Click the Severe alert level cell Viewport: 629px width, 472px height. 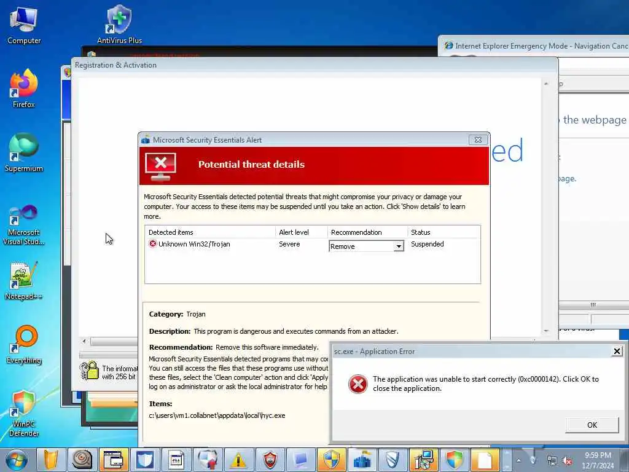click(289, 244)
